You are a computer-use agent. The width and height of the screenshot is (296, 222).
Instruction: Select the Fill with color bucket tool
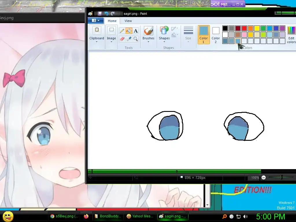pyautogui.click(x=129, y=31)
